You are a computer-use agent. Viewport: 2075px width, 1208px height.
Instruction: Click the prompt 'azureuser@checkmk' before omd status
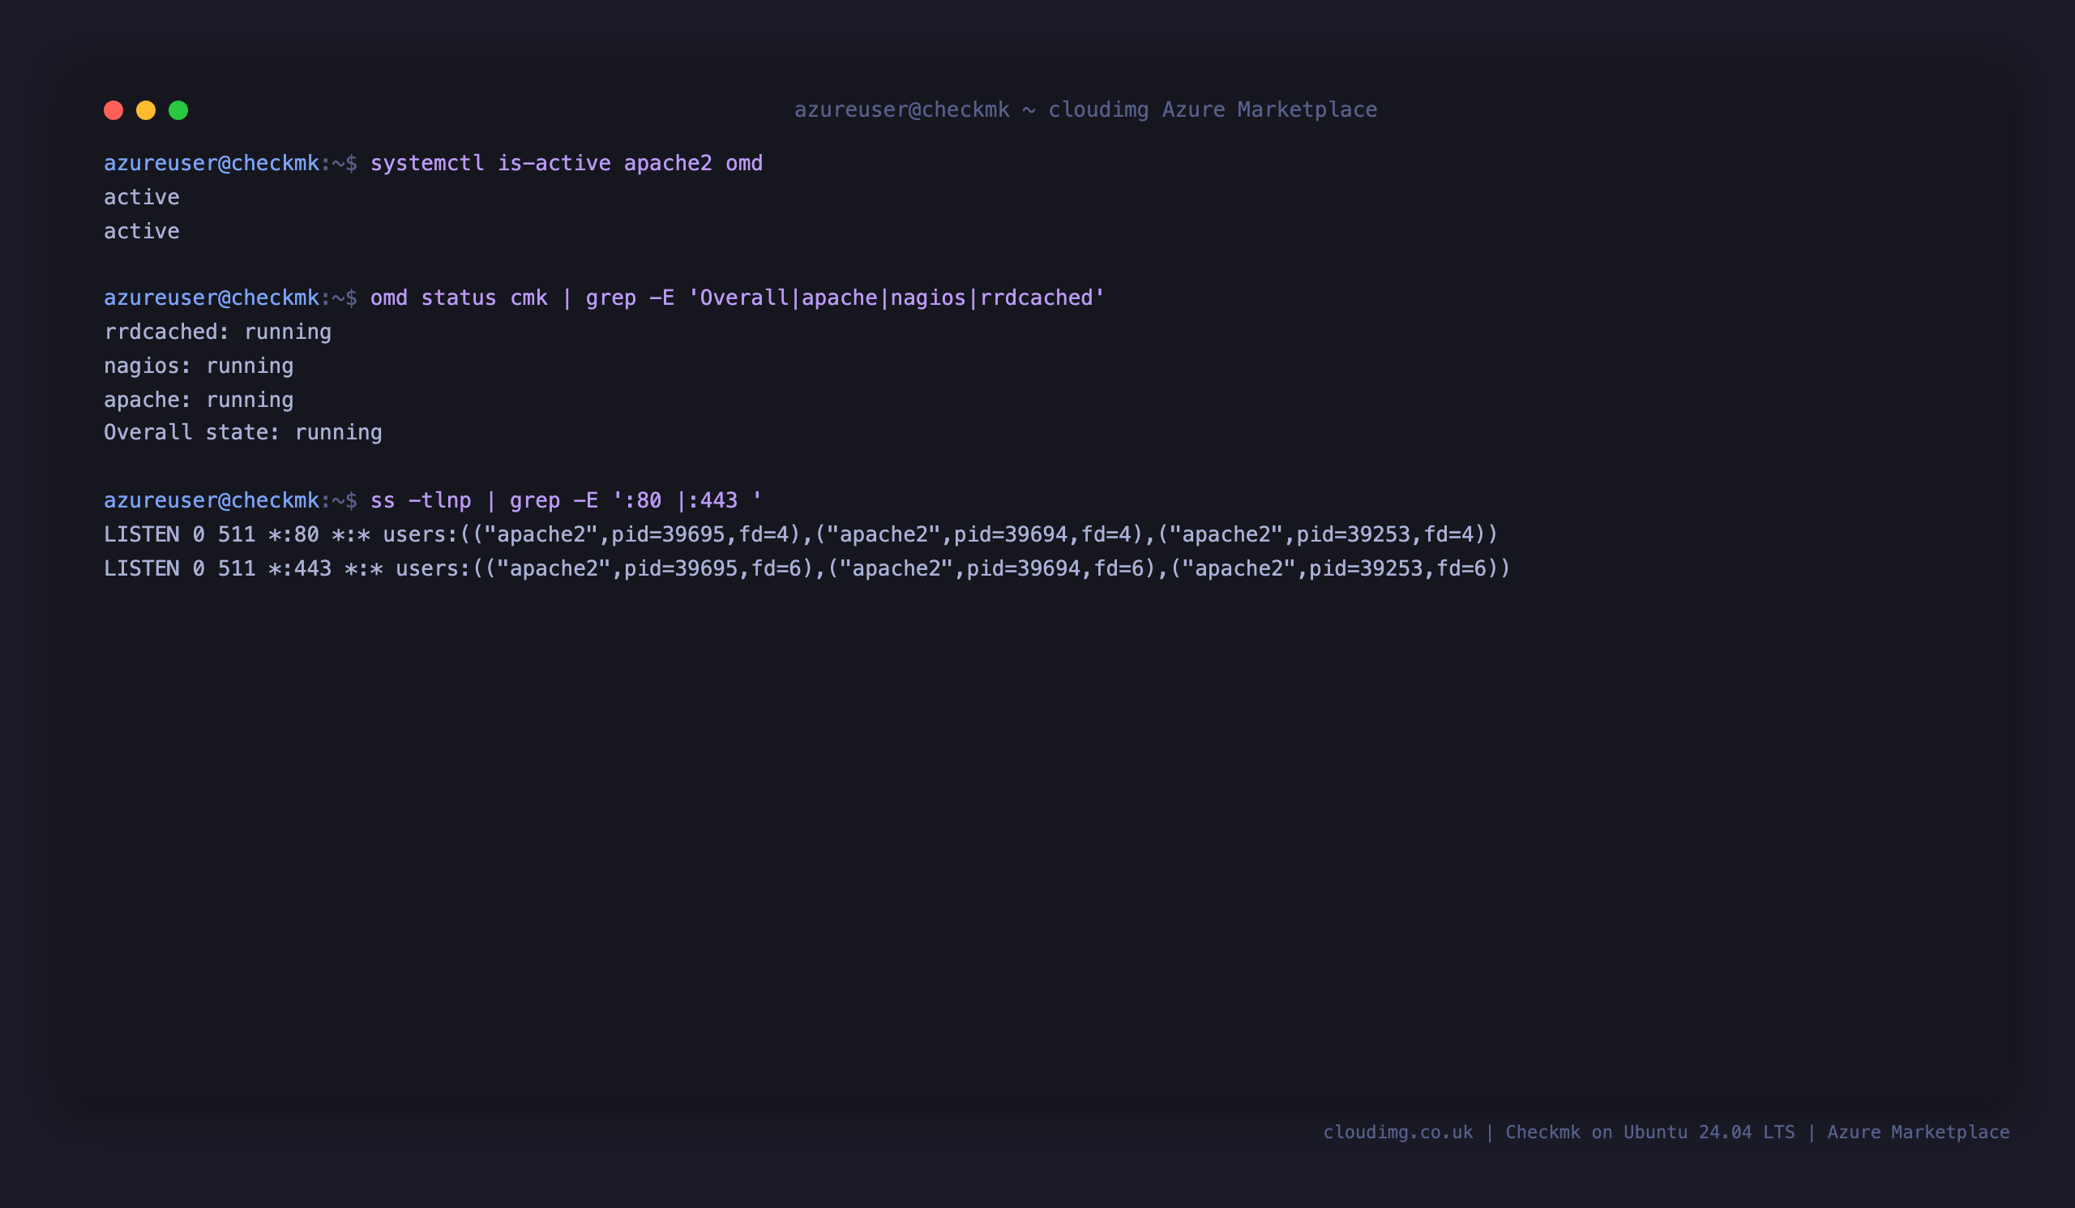pos(212,298)
